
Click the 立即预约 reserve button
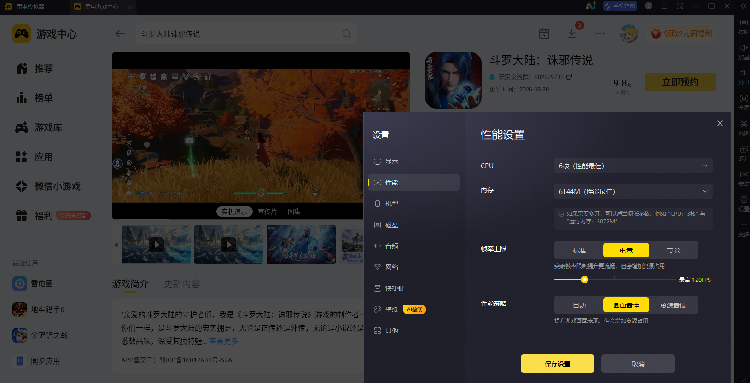680,82
